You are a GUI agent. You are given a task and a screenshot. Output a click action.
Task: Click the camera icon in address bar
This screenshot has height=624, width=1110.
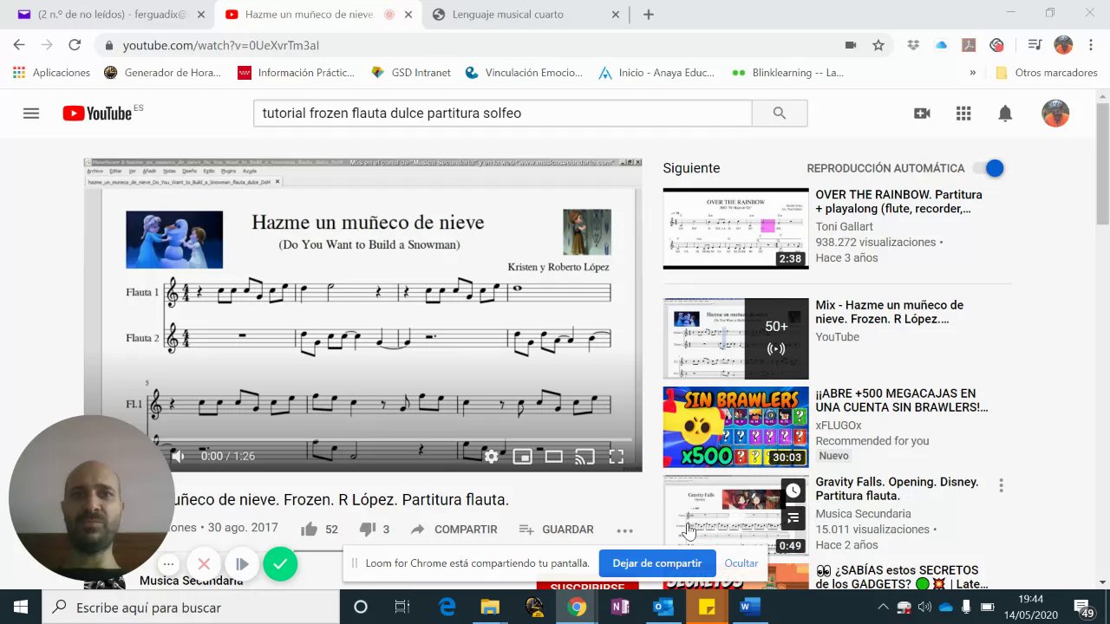[x=851, y=45]
